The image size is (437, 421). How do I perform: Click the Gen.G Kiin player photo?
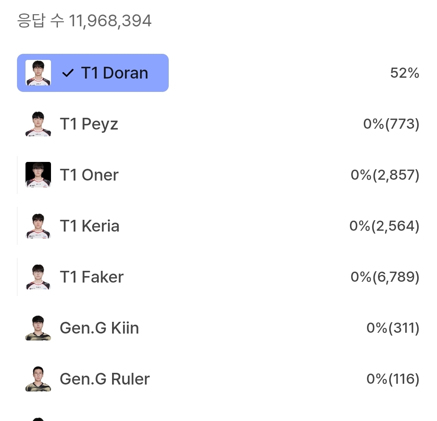pyautogui.click(x=38, y=328)
